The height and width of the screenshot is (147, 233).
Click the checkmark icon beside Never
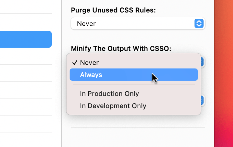click(x=74, y=62)
